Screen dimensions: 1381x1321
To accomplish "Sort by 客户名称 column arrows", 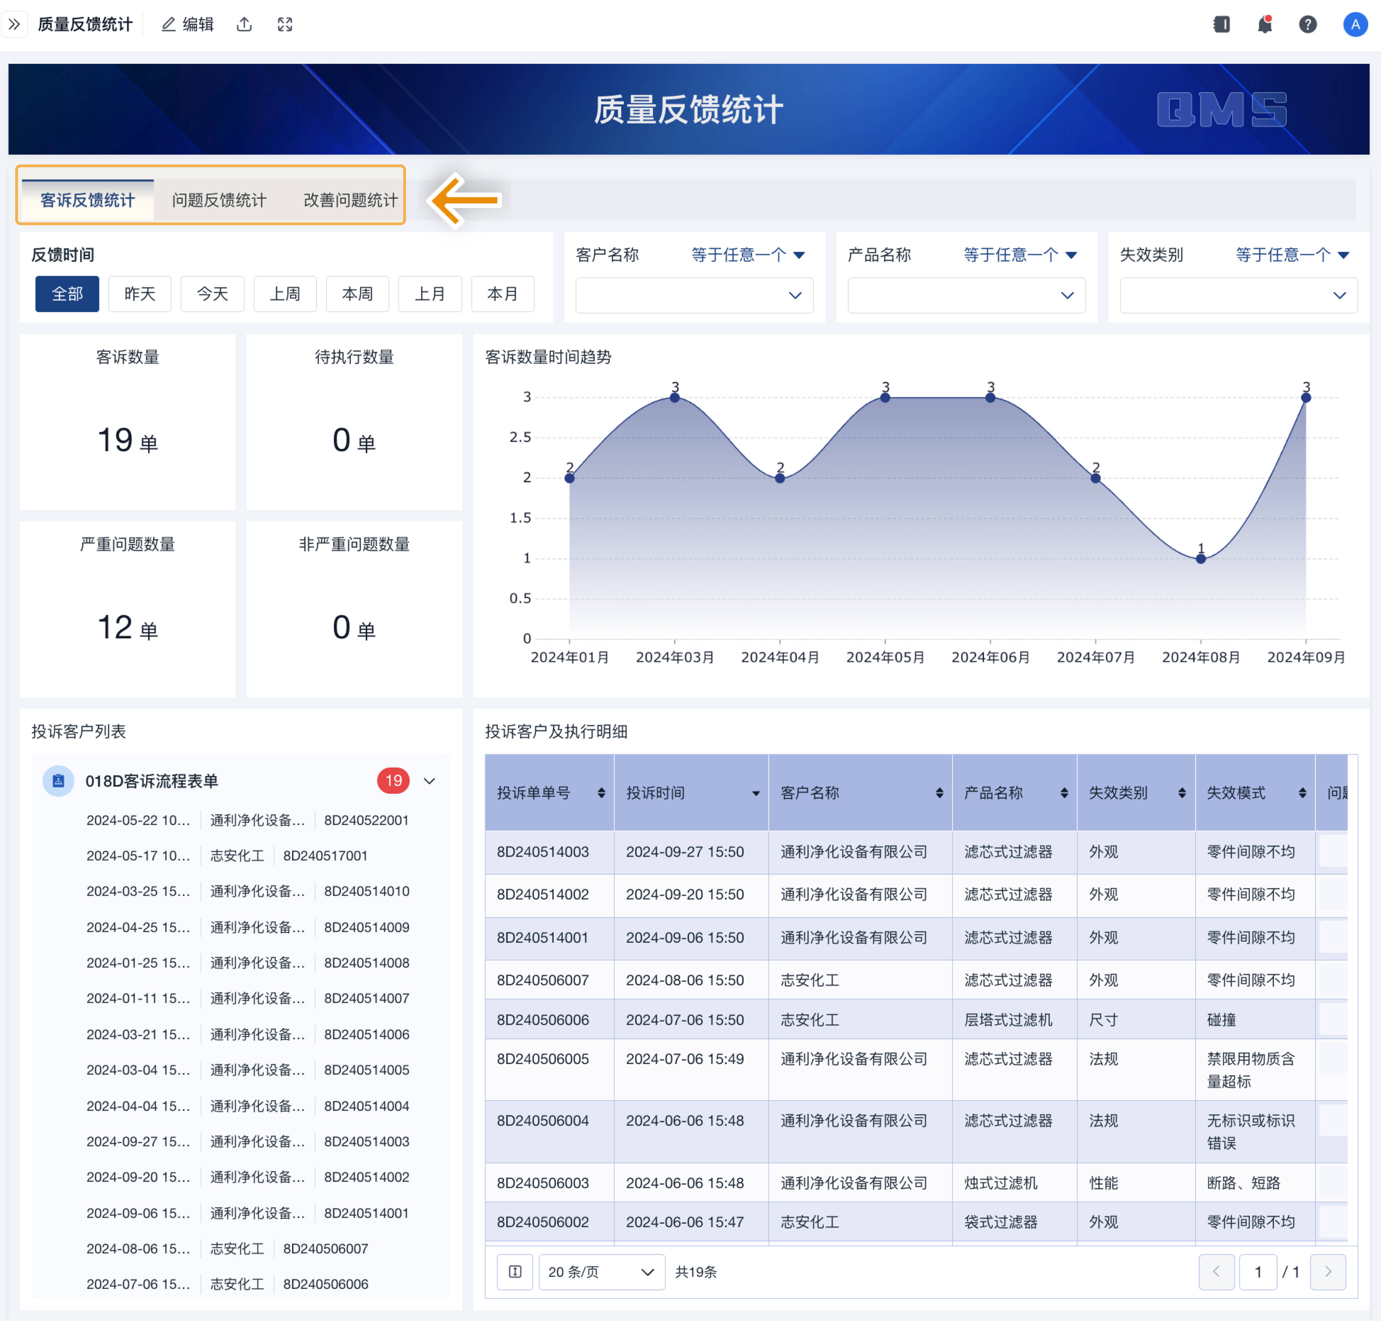I will tap(939, 793).
